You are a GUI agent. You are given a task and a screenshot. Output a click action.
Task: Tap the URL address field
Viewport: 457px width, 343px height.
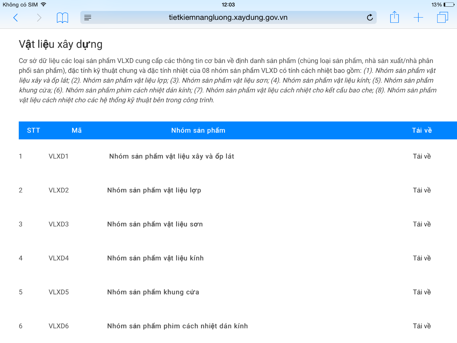pyautogui.click(x=228, y=18)
